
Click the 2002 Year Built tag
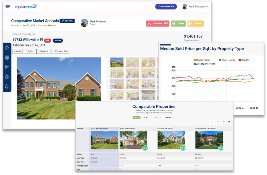(x=61, y=51)
